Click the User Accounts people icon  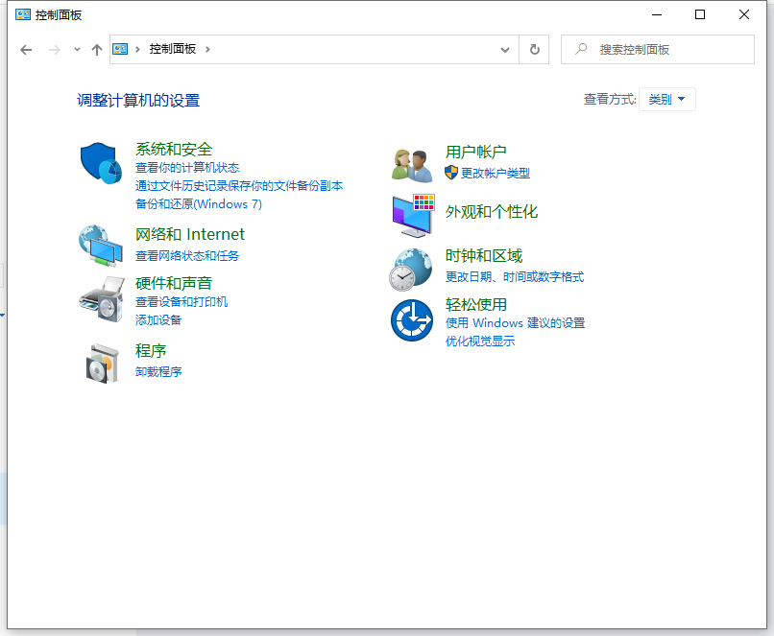[x=413, y=164]
